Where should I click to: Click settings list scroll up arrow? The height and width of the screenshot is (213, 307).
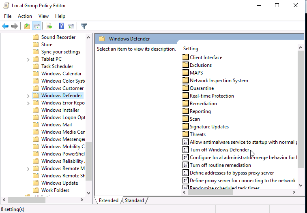[x=301, y=47]
